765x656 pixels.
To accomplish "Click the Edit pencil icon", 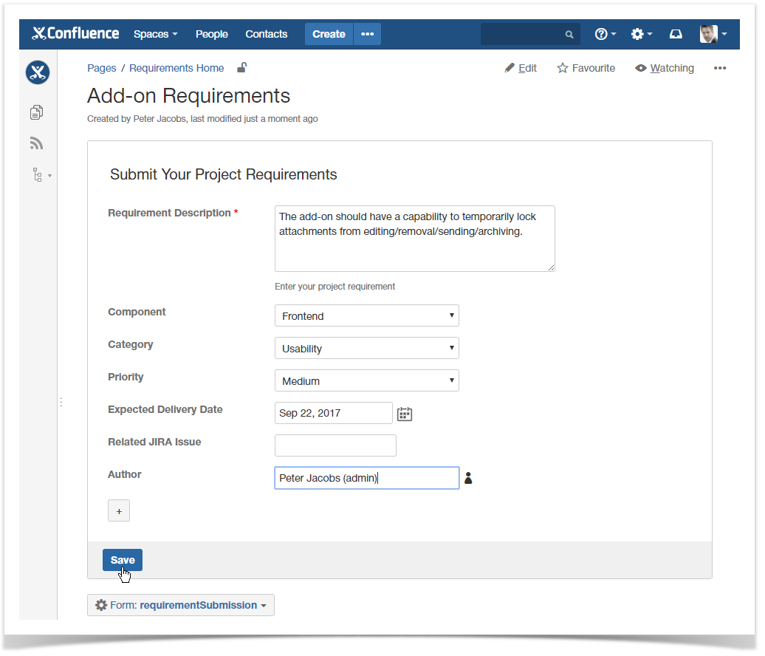I will coord(509,67).
